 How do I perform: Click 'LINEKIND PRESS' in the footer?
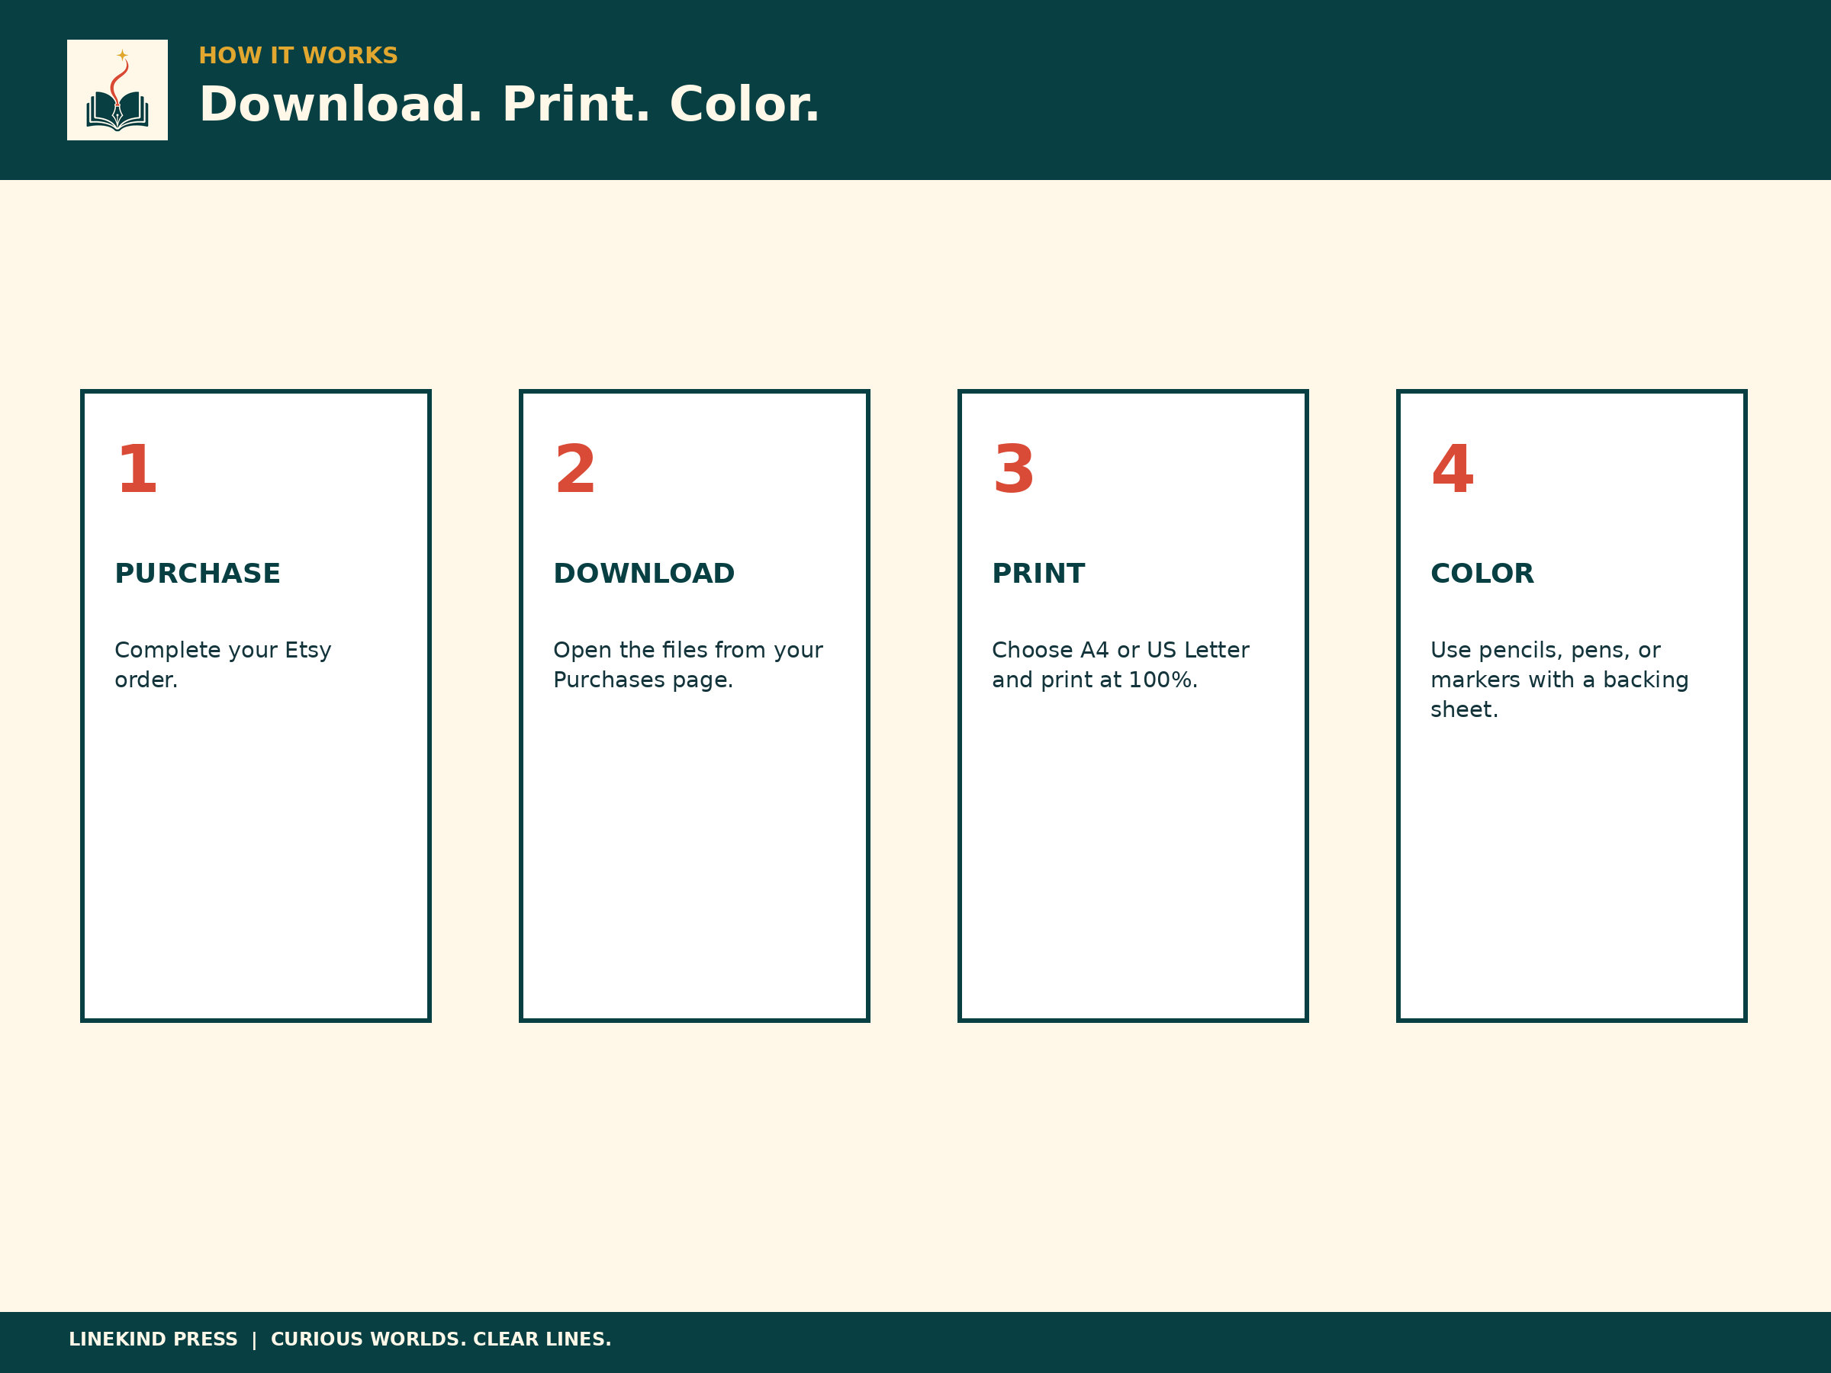click(153, 1339)
